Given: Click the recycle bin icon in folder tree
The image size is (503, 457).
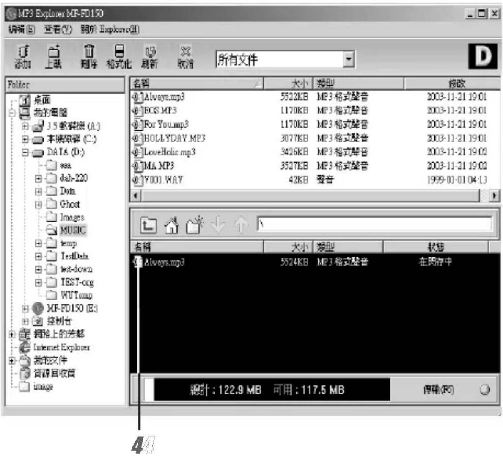Looking at the screenshot, I should 25,373.
